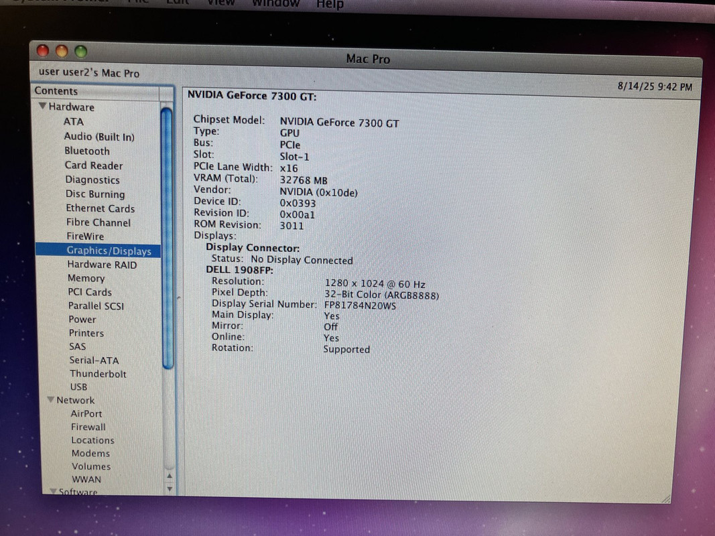Click the PCIe Lane Width x16 value
Screen dimensions: 715x536
tap(288, 168)
